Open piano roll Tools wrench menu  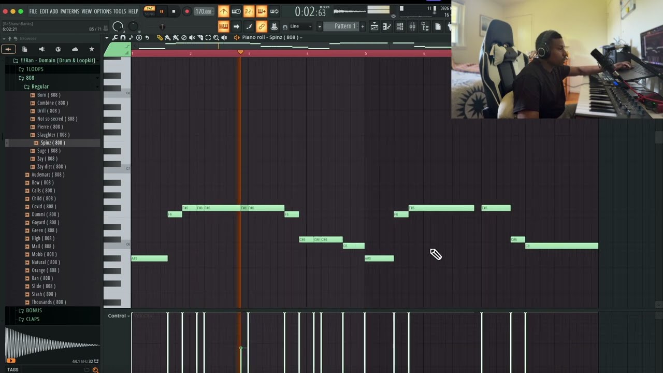click(115, 37)
